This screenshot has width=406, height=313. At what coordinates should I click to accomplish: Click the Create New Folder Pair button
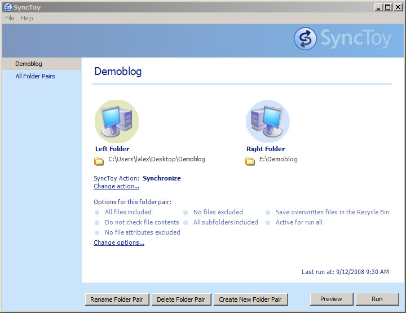250,299
